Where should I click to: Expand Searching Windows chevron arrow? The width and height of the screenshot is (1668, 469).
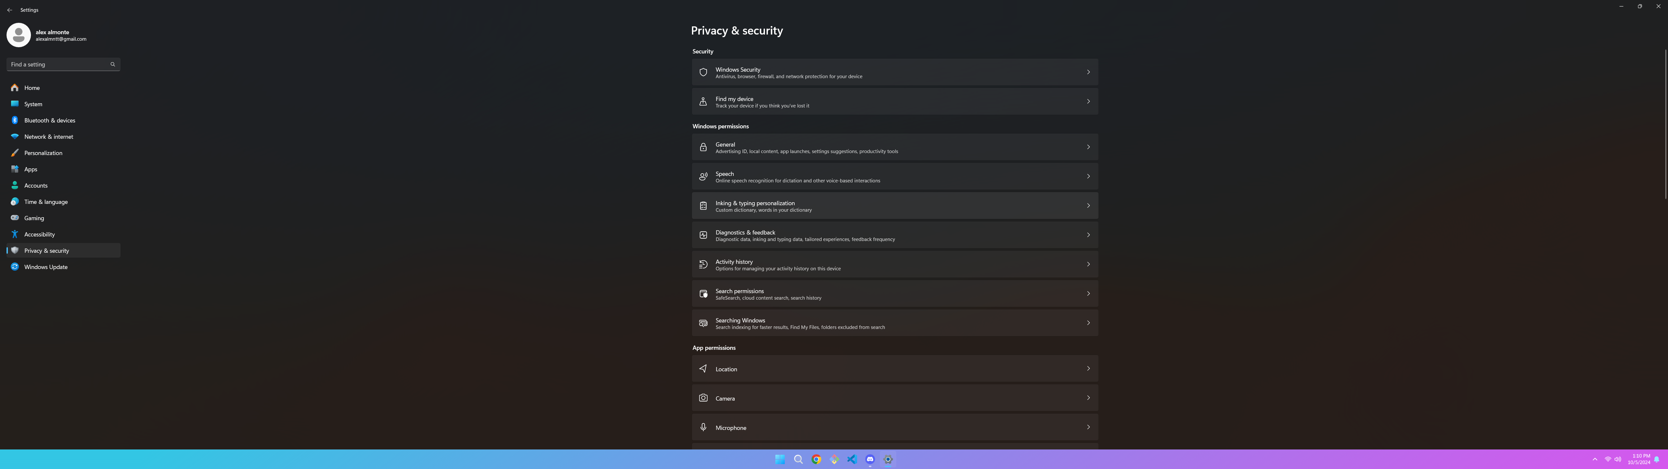(1088, 322)
